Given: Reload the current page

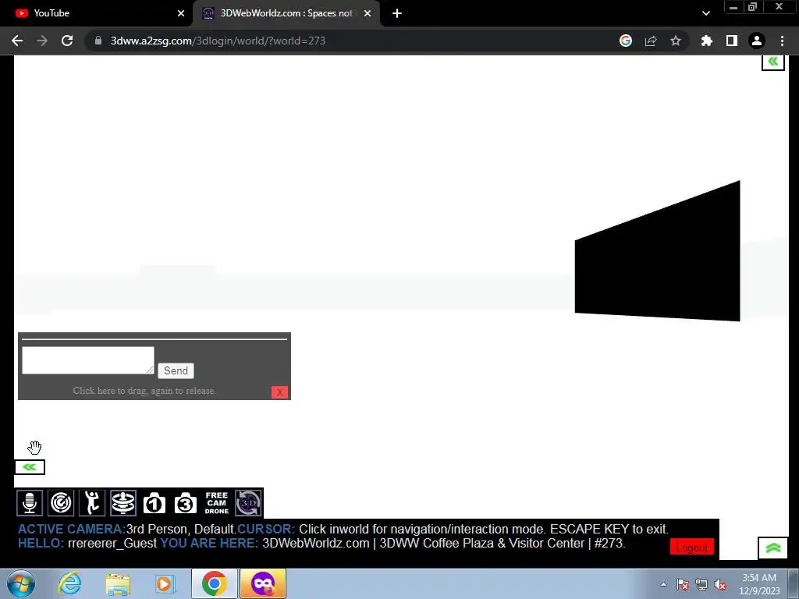Looking at the screenshot, I should [x=67, y=41].
